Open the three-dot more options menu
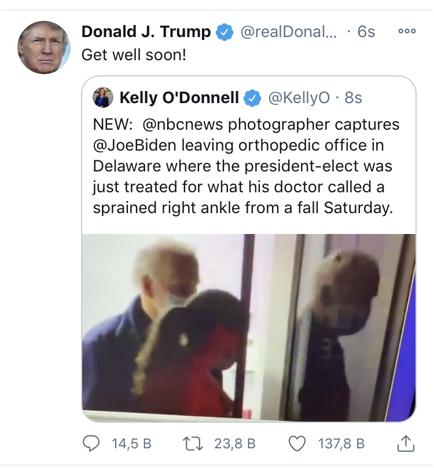The width and height of the screenshot is (434, 468). pyautogui.click(x=407, y=31)
